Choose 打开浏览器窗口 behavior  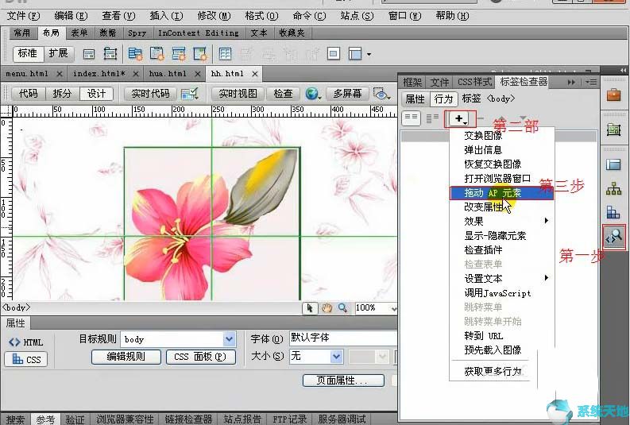497,179
